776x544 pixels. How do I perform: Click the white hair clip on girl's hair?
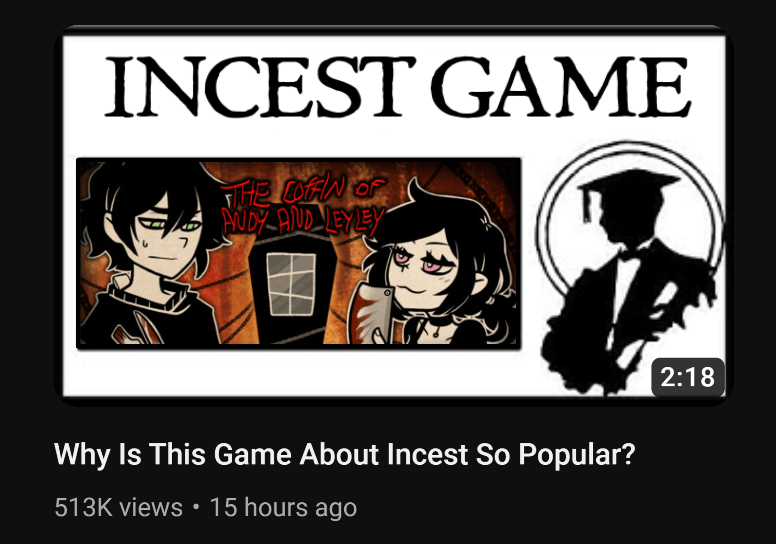coord(486,224)
